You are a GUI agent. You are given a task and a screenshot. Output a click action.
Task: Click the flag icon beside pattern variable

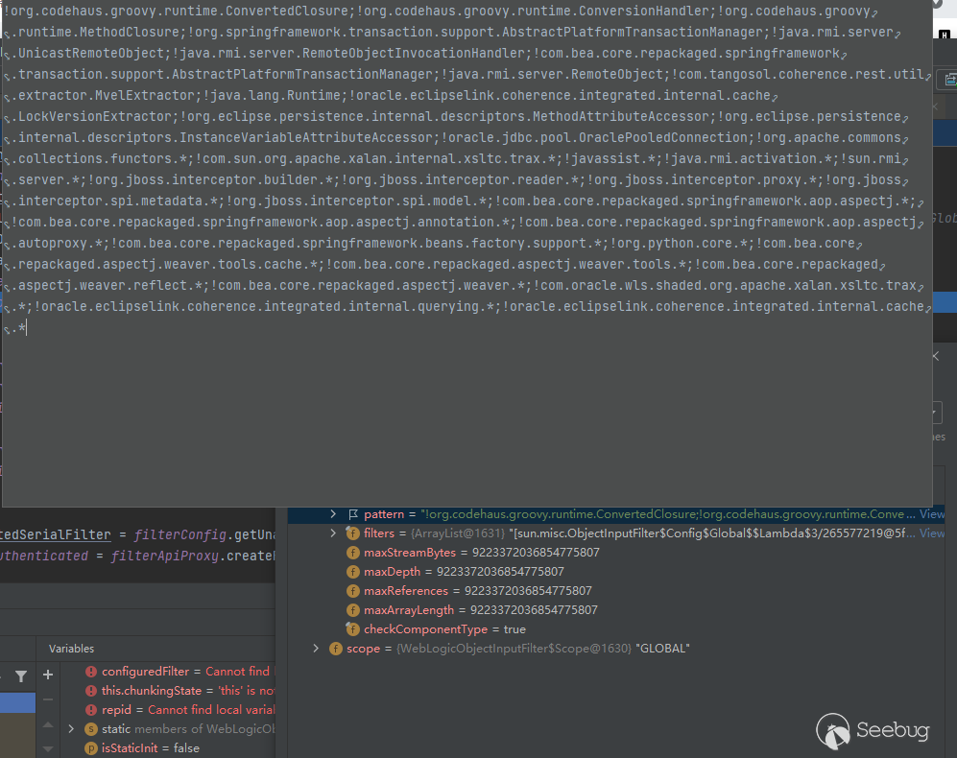pyautogui.click(x=352, y=514)
